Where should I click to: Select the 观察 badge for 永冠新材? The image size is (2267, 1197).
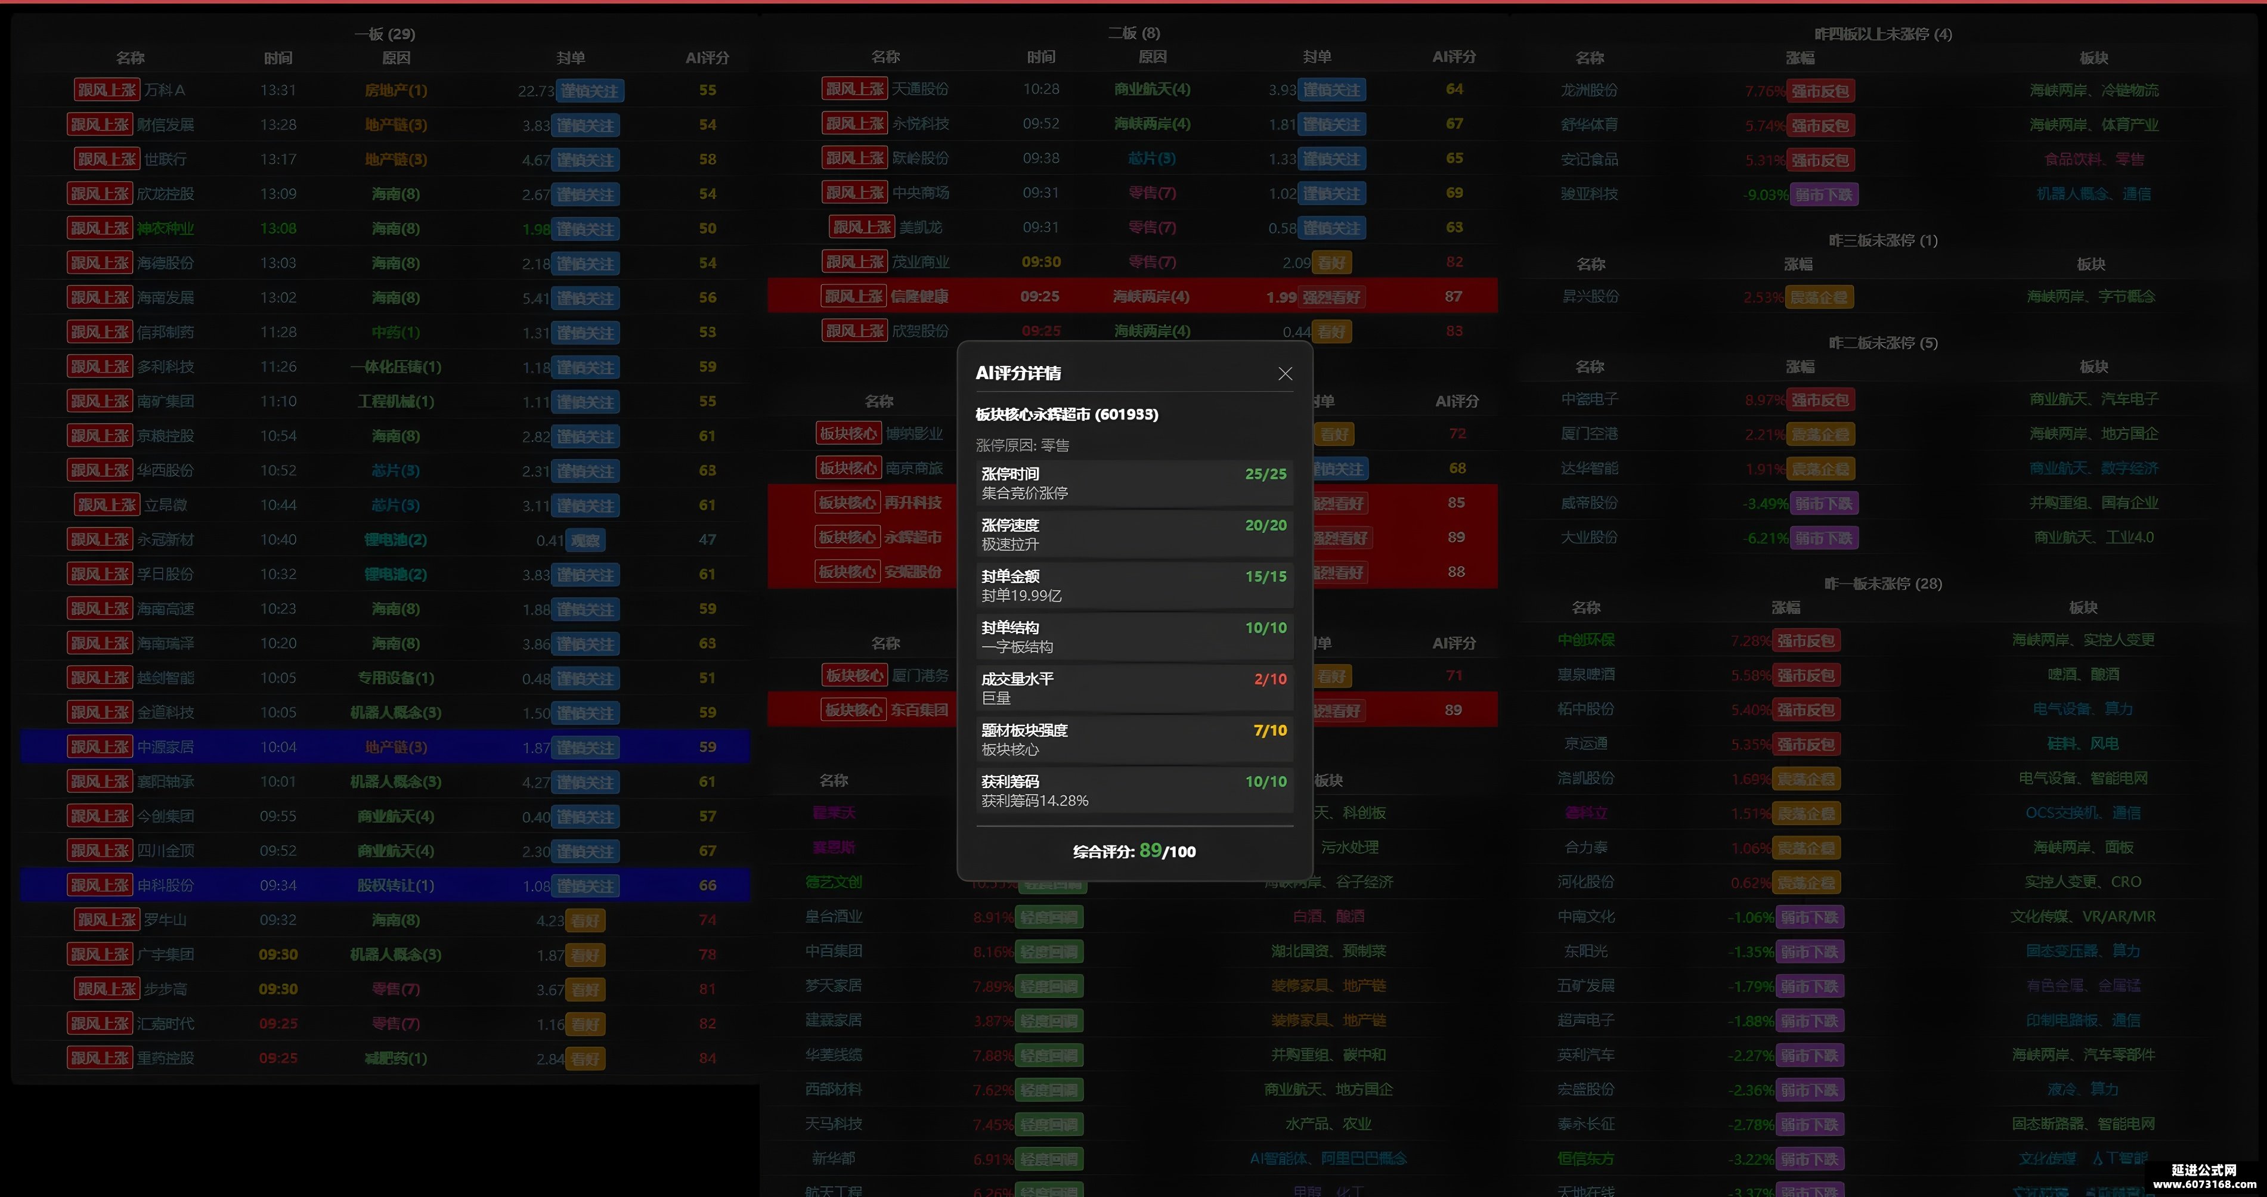tap(585, 541)
